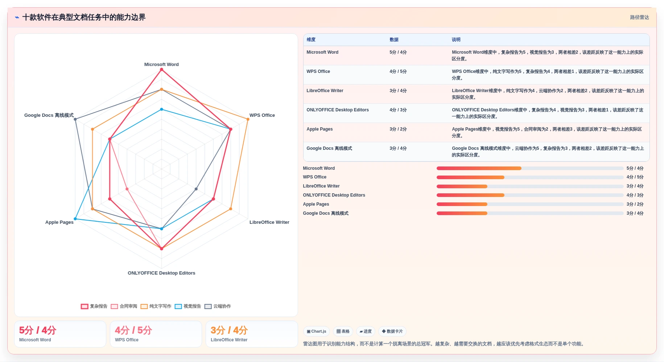Click the blue 视觉报告 point on Apple Pages axis

[x=75, y=219]
